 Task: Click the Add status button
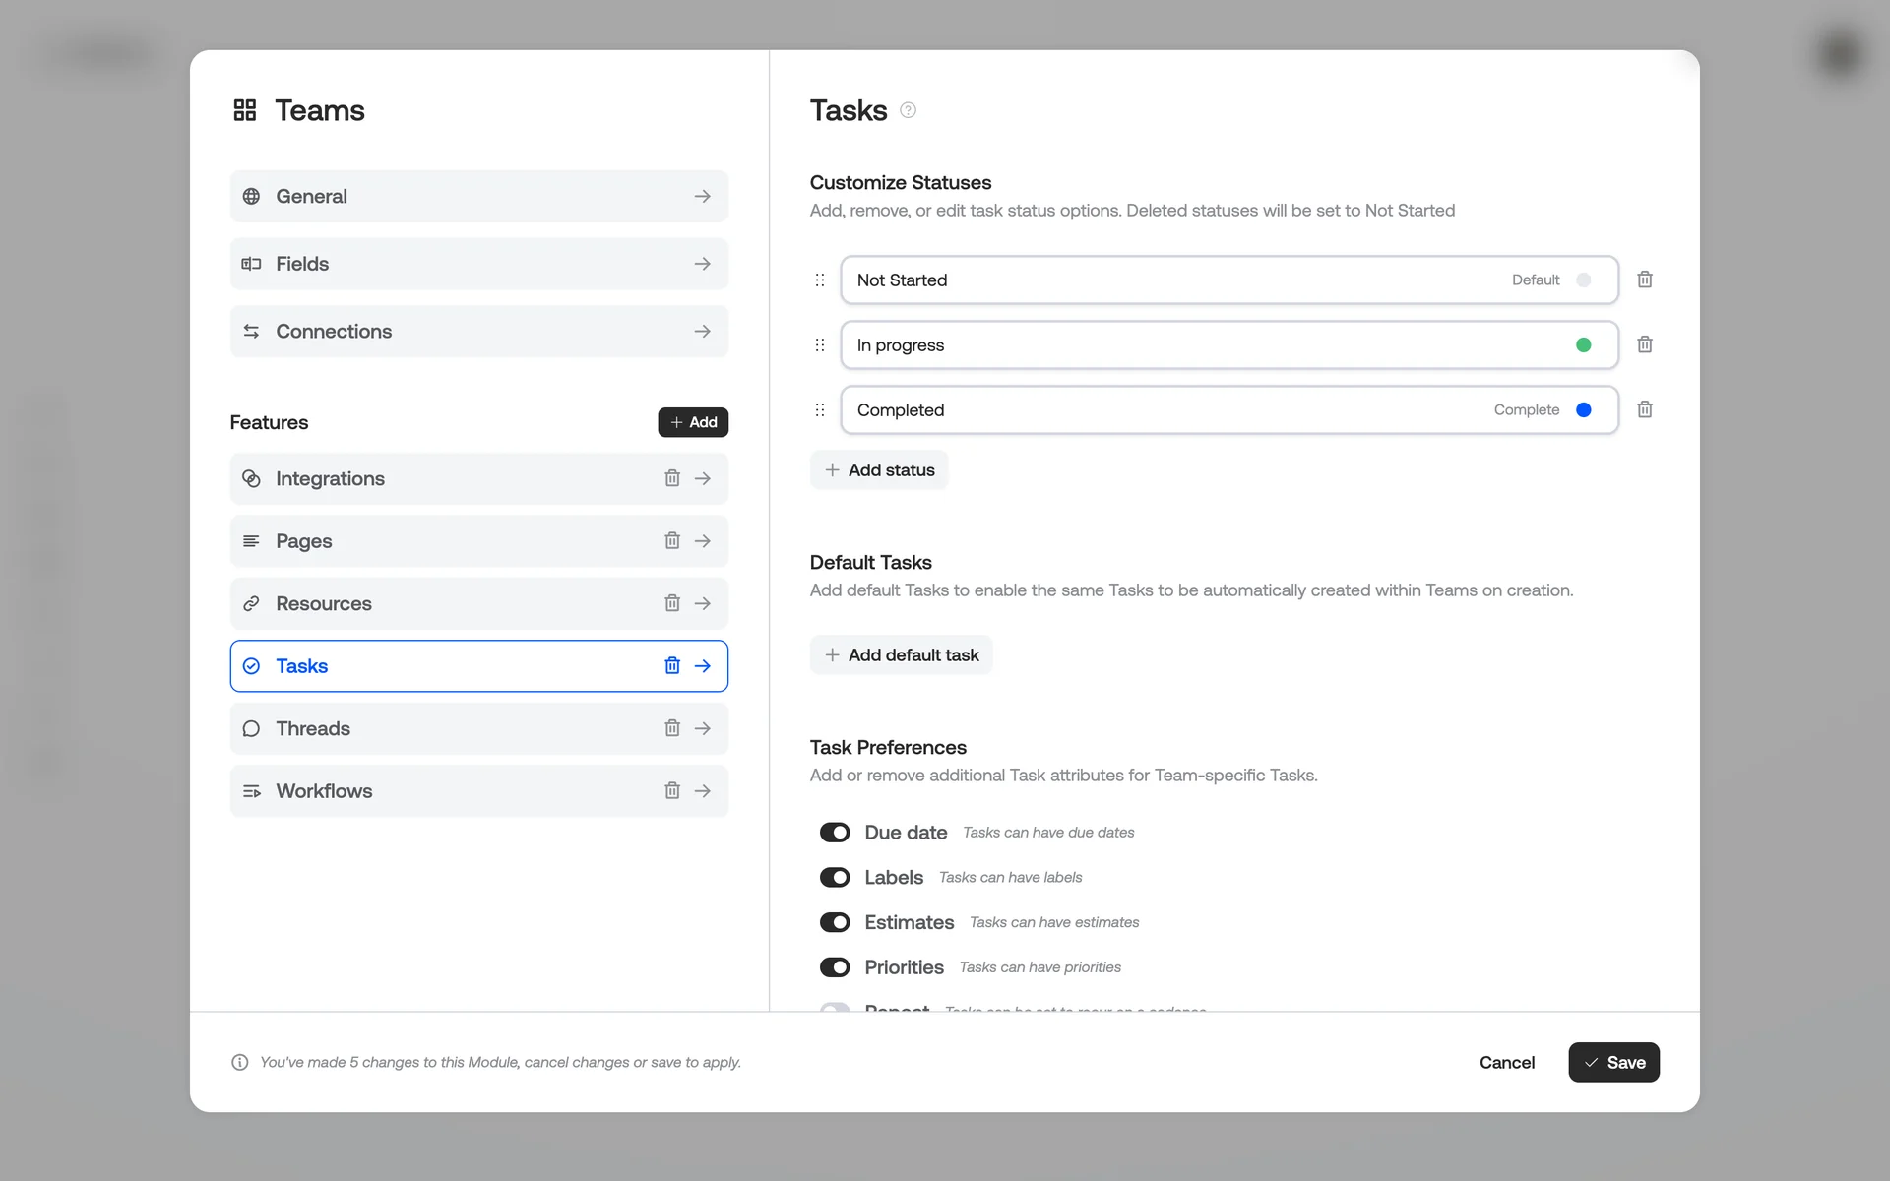(x=879, y=470)
